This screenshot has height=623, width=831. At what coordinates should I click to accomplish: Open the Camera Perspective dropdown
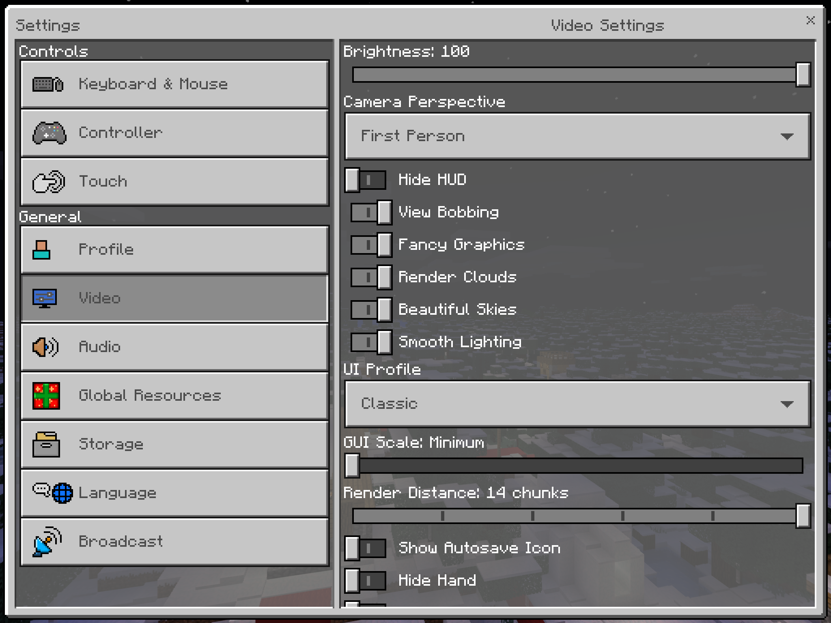(577, 136)
